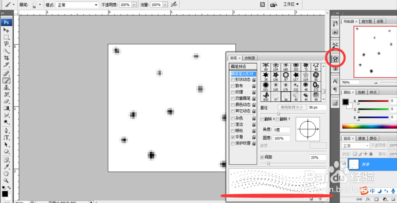This screenshot has width=397, height=203.
Task: Open the History panel dock icon
Action: [335, 23]
